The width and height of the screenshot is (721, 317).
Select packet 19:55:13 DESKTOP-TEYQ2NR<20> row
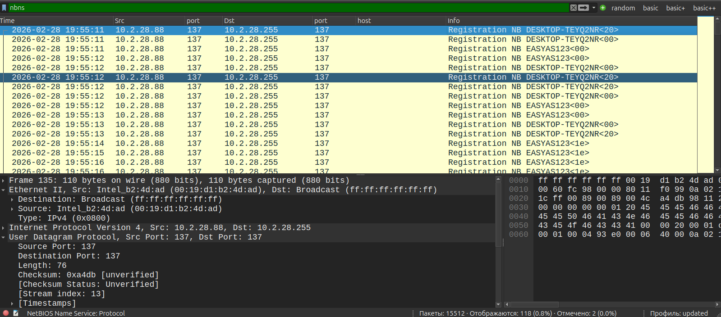tap(349, 134)
